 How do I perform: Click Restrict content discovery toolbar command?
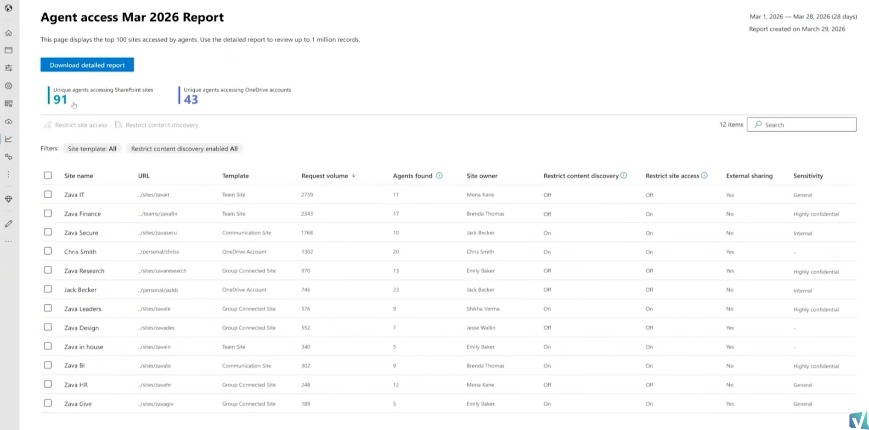click(157, 125)
